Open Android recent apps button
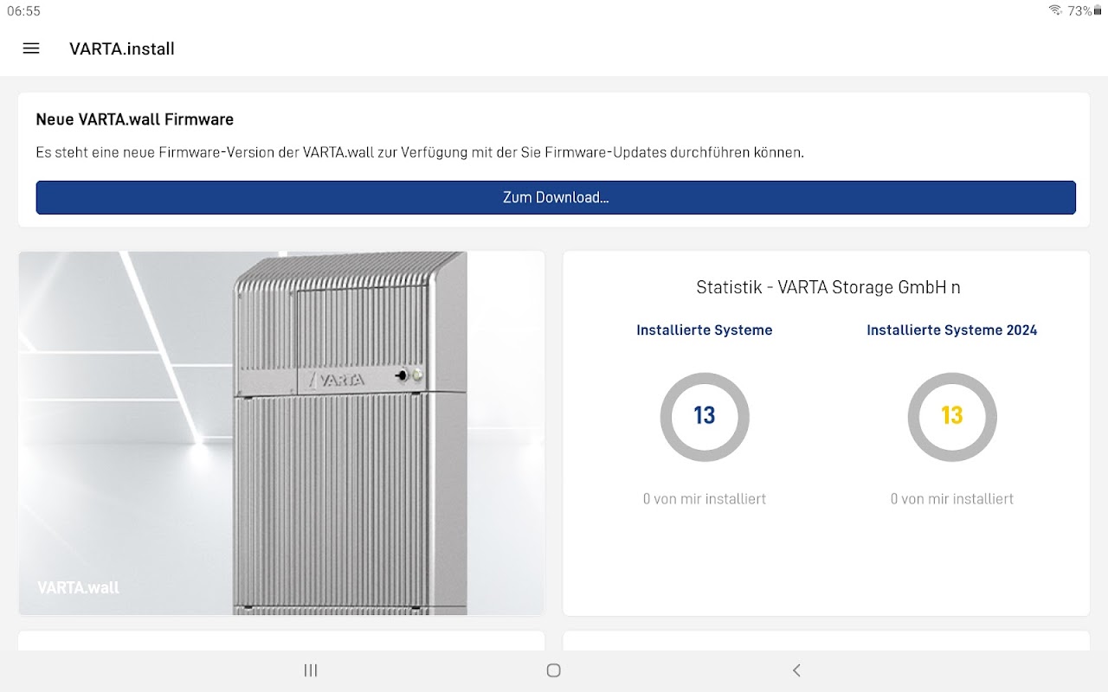Image resolution: width=1108 pixels, height=692 pixels. click(311, 670)
